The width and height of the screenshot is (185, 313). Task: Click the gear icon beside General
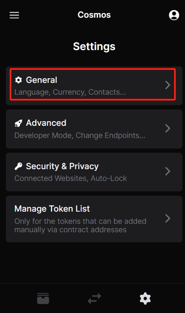point(18,80)
